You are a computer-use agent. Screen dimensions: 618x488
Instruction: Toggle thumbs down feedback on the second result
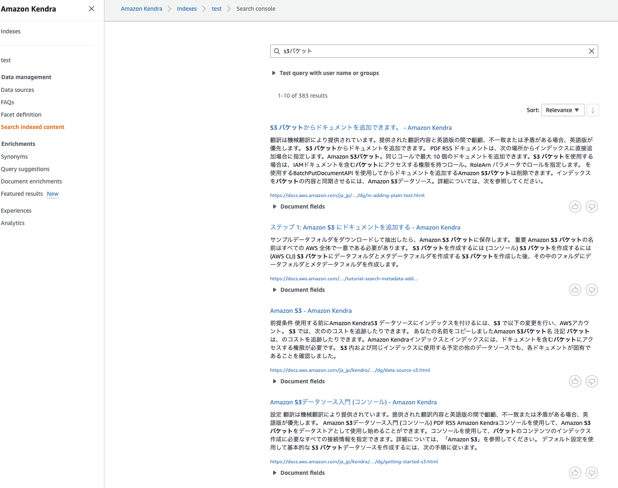tap(592, 290)
